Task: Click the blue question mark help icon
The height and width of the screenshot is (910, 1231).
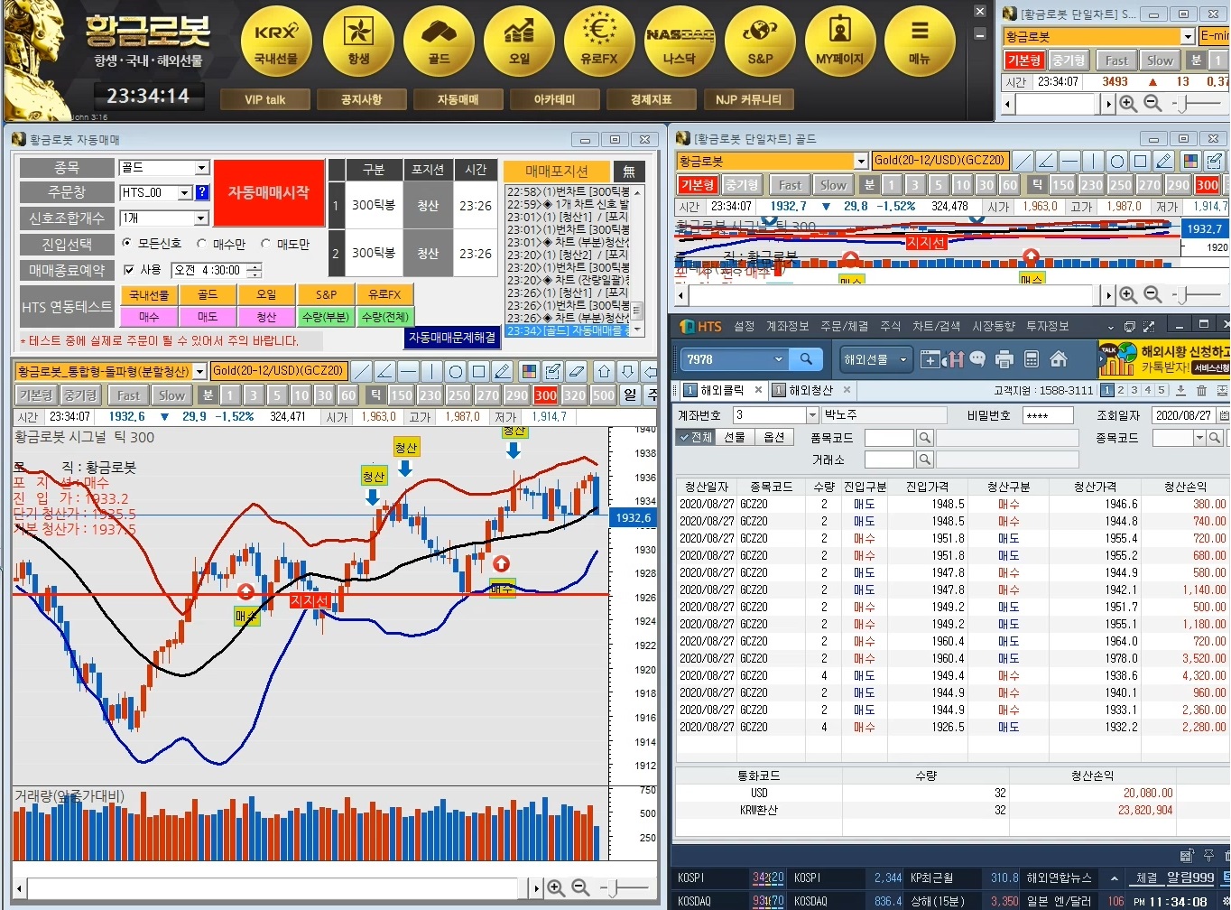Action: pos(202,192)
